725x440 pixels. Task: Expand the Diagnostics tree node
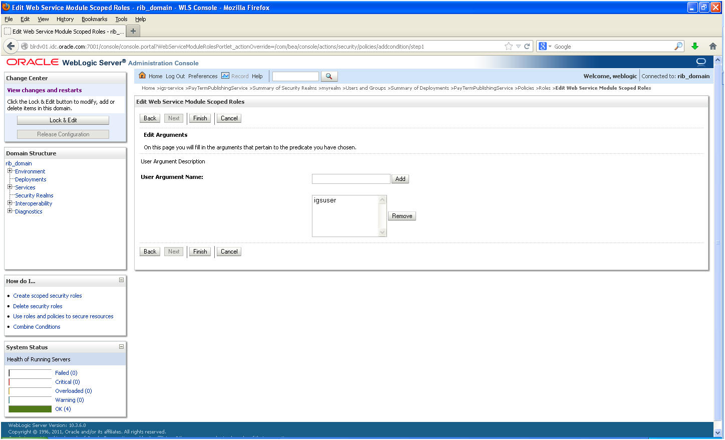tap(10, 211)
